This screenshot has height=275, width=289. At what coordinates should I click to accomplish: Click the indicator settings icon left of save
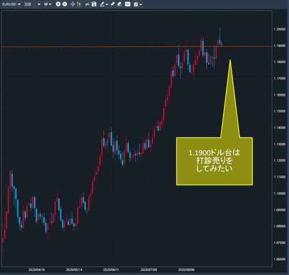point(87,4)
